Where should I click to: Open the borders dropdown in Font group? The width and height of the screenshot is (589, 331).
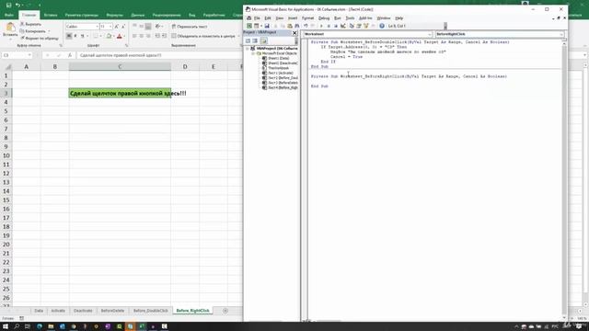click(x=100, y=36)
